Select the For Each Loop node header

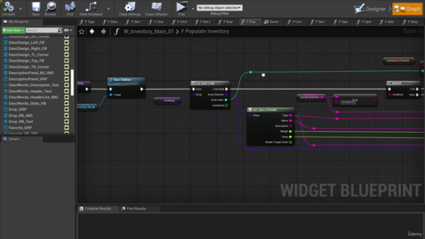(x=210, y=83)
